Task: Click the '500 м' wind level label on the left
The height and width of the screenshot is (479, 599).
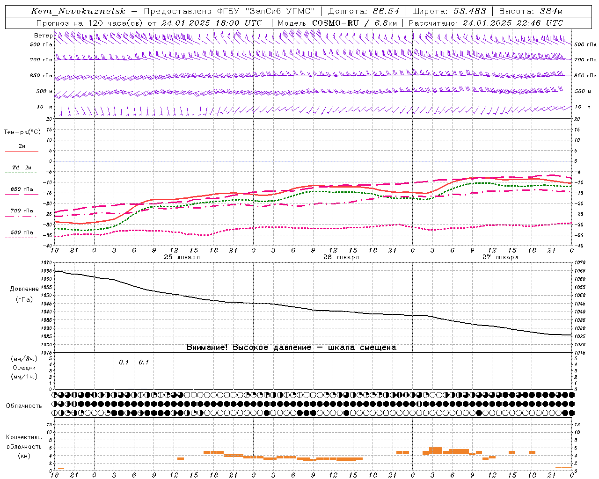Action: (x=44, y=91)
